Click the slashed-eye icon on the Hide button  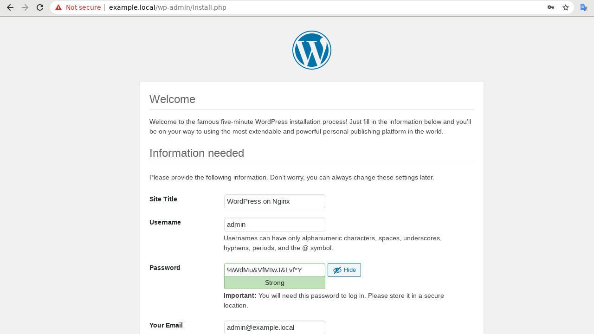click(x=337, y=270)
